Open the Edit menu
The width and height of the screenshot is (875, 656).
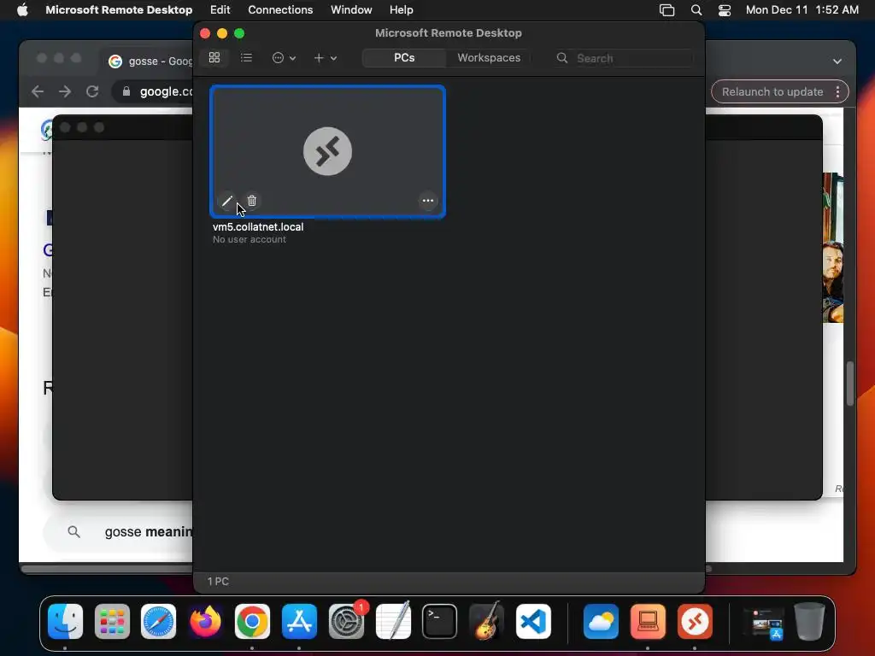pyautogui.click(x=220, y=10)
